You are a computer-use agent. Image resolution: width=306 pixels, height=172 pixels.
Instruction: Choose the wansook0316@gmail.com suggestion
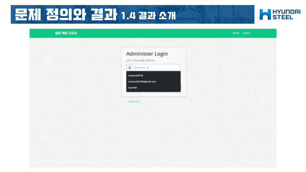(x=142, y=81)
